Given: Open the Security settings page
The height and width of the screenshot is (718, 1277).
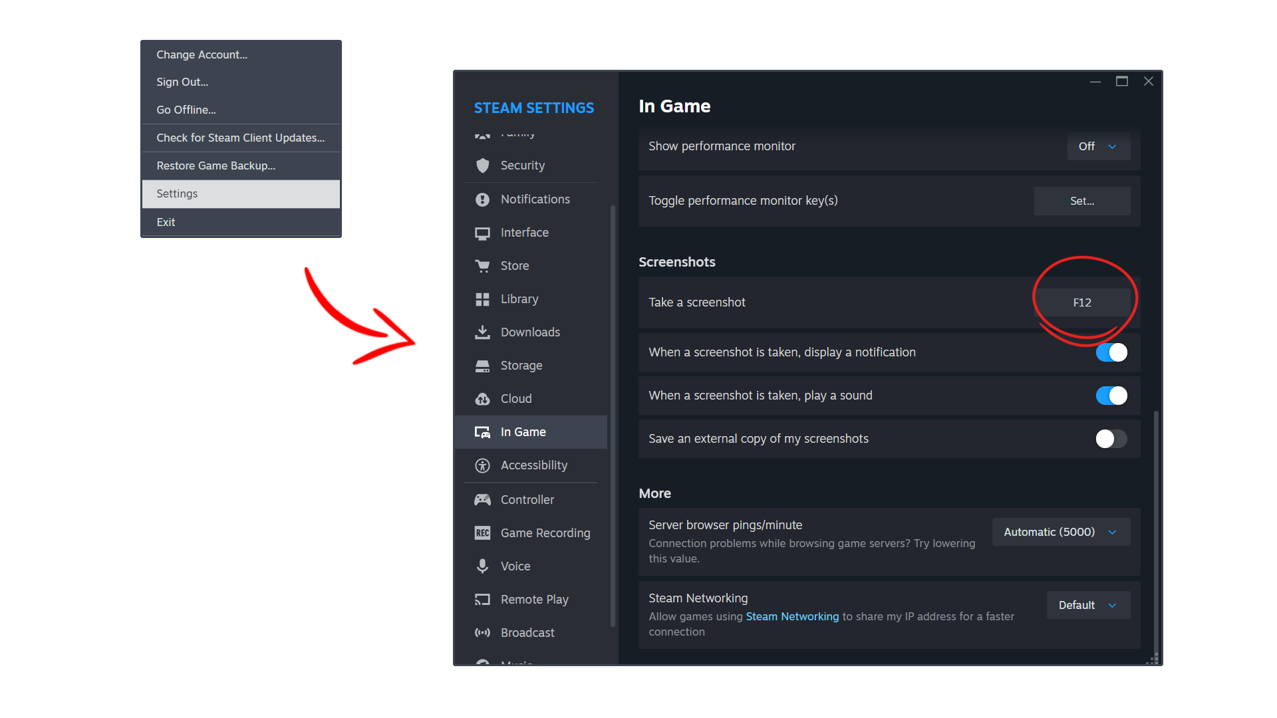Looking at the screenshot, I should pyautogui.click(x=531, y=166).
